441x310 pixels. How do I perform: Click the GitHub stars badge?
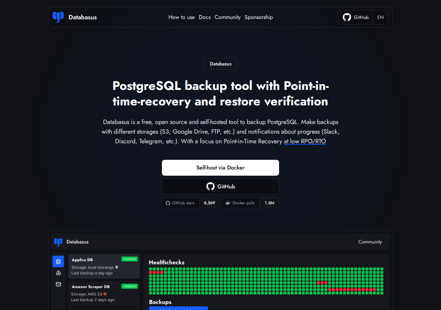191,203
